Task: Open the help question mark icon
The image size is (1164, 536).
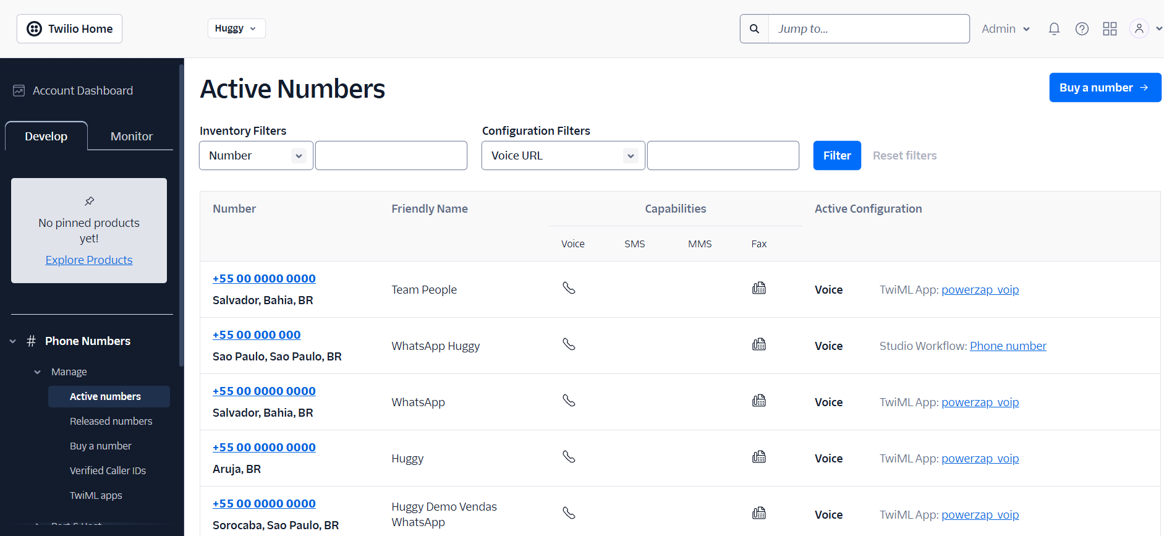Action: [x=1082, y=29]
